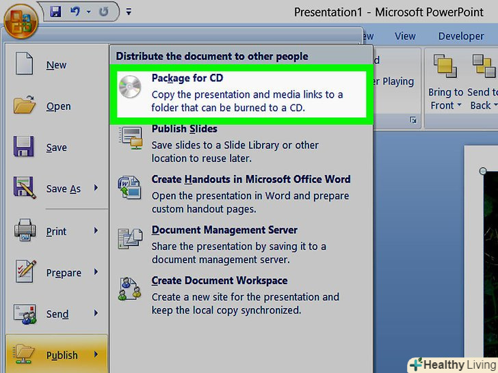Open the Undo history dropdown arrow
The height and width of the screenshot is (373, 498).
point(89,12)
